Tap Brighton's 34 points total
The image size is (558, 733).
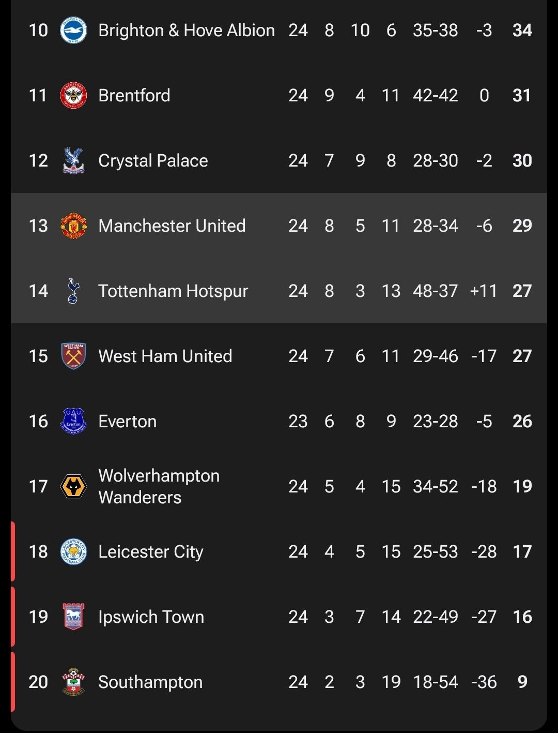coord(522,31)
